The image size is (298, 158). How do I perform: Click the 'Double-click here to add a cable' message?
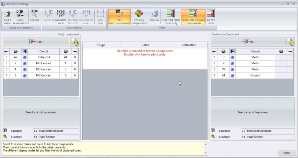click(x=145, y=55)
